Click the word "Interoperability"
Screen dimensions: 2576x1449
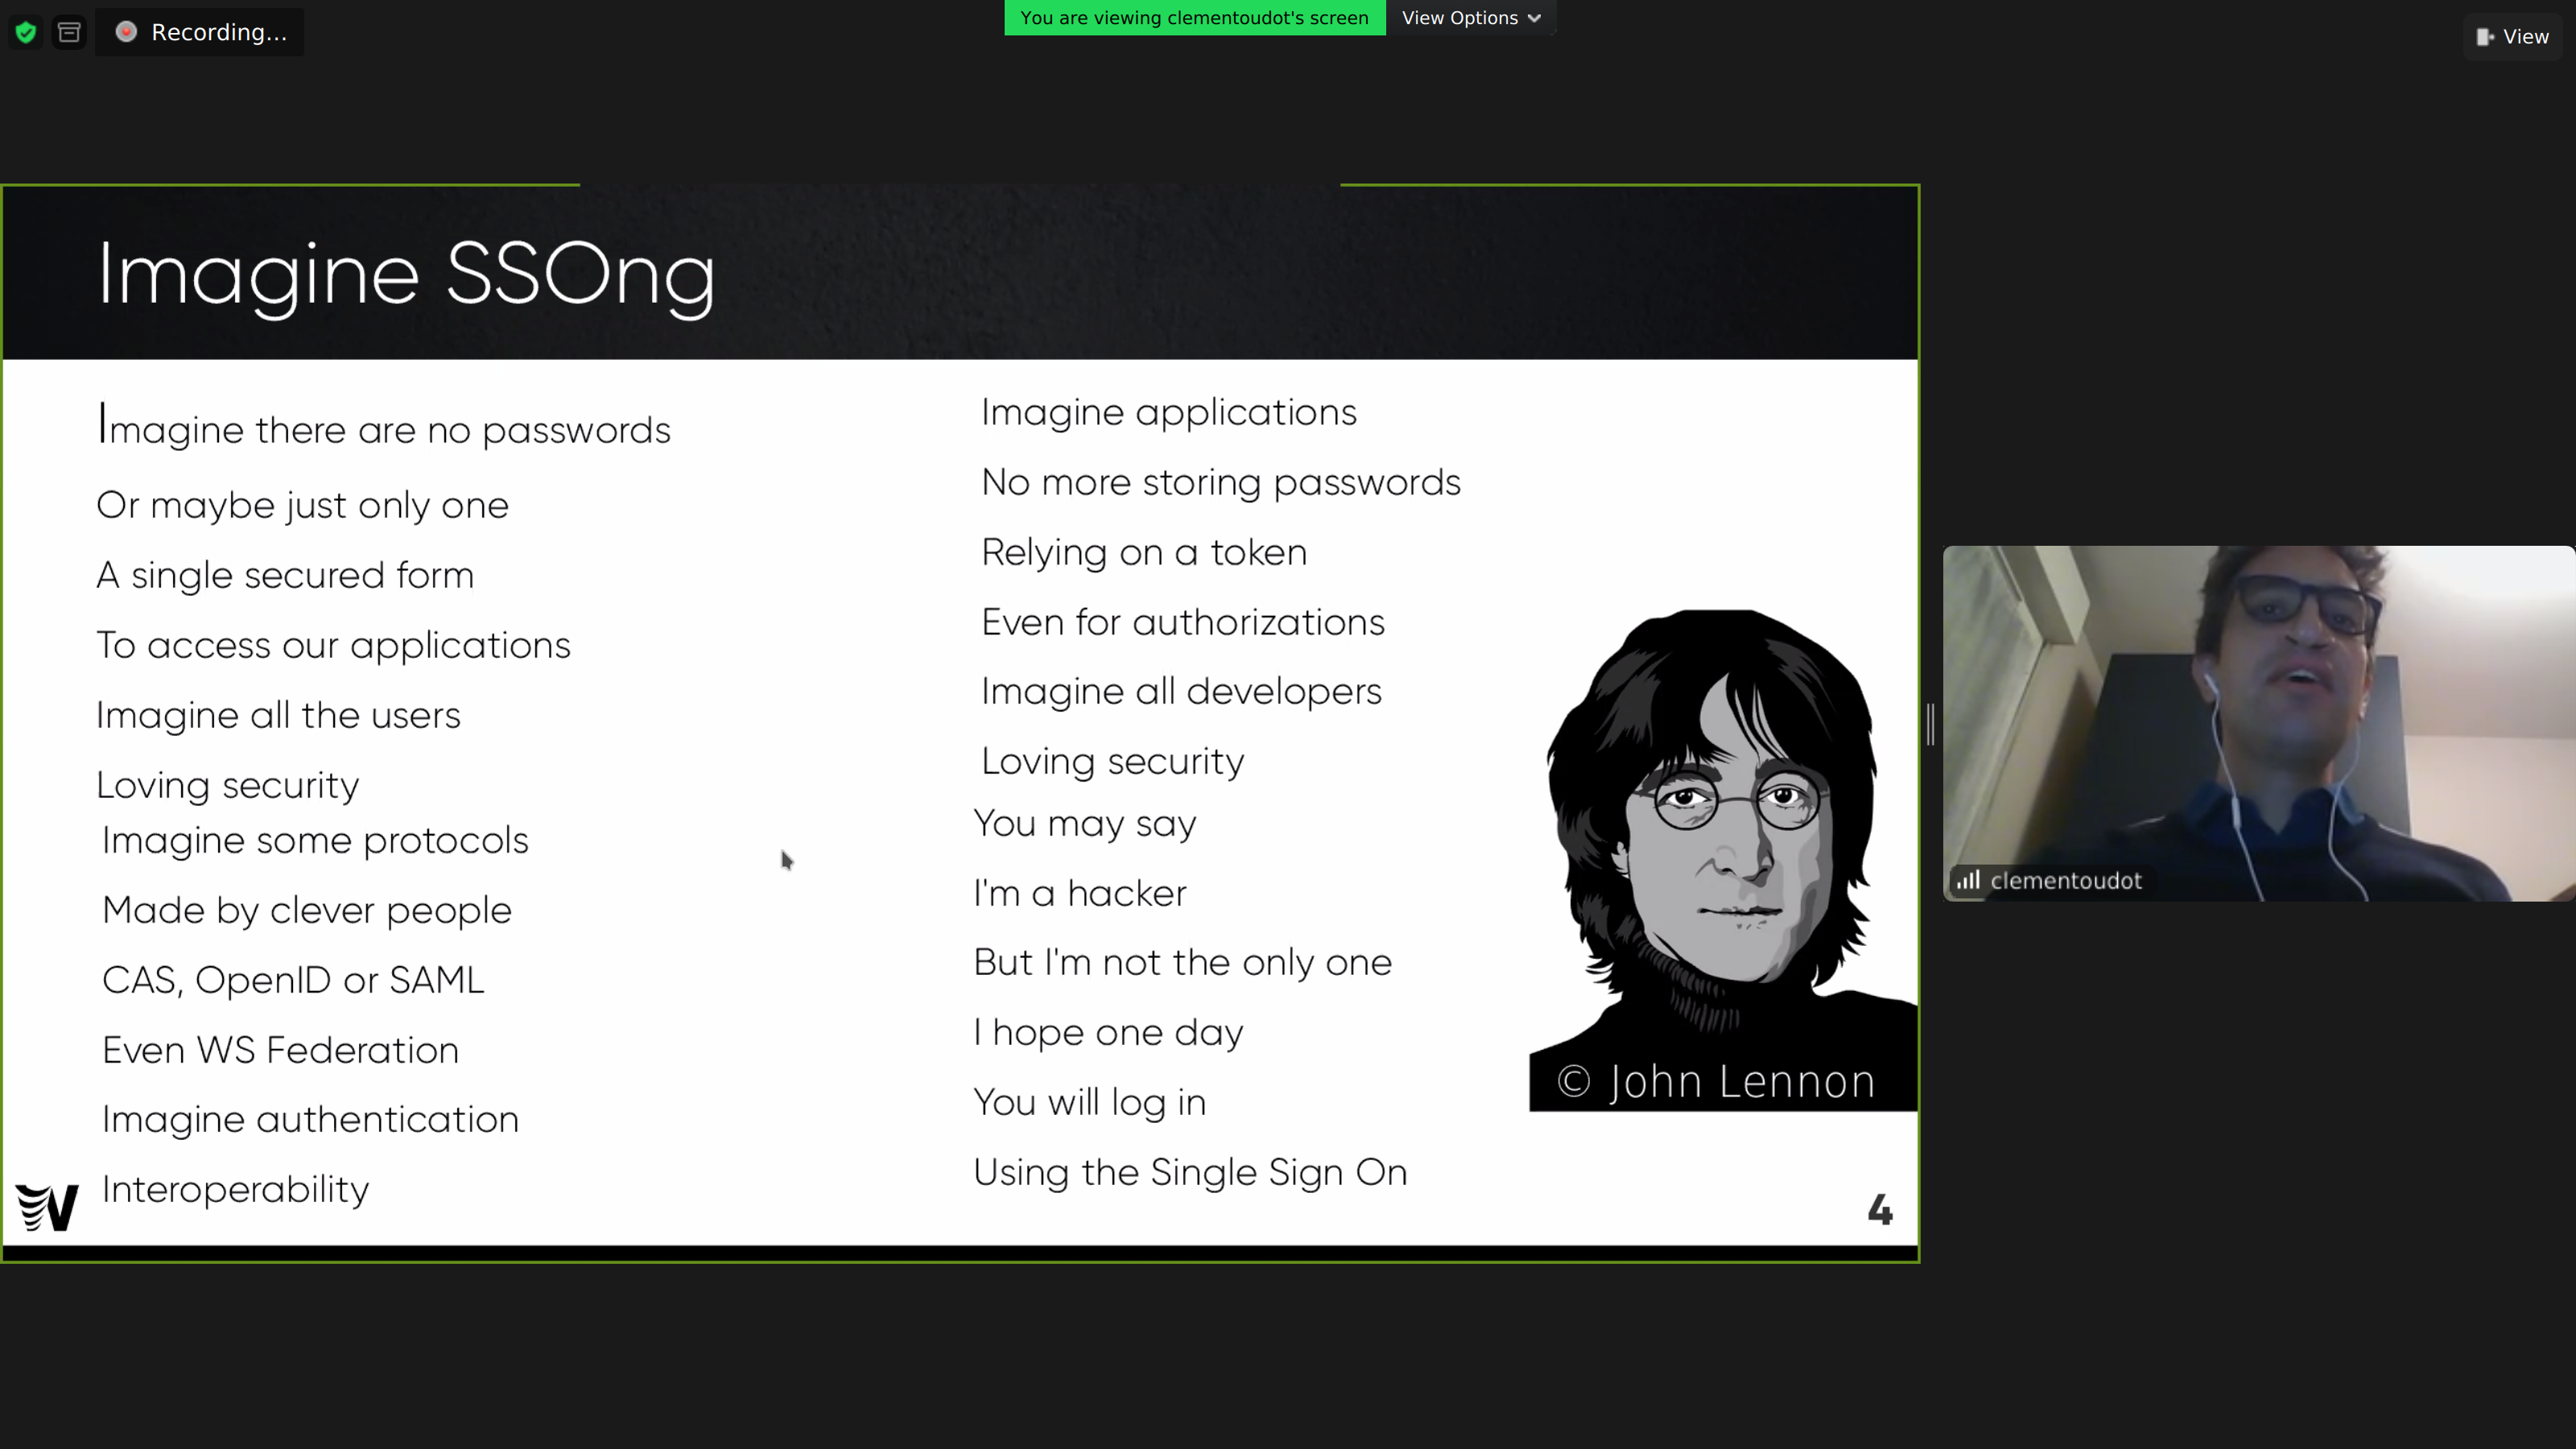(x=235, y=1190)
